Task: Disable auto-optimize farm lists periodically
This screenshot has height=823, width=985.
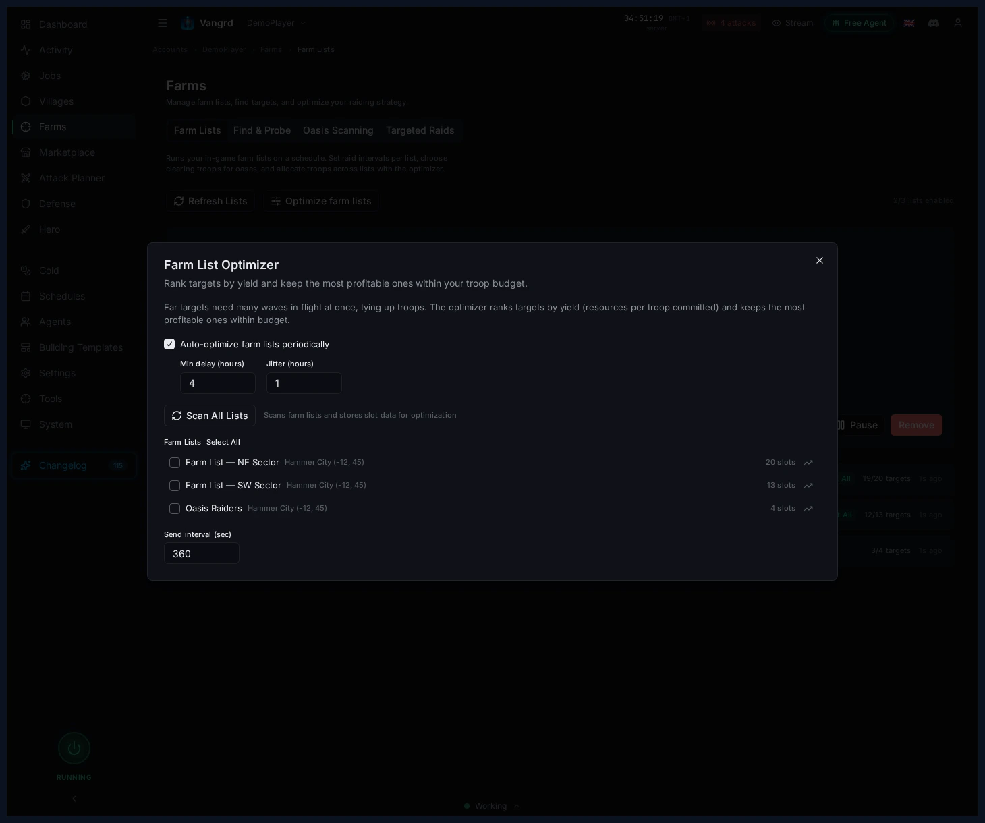Action: click(x=169, y=344)
